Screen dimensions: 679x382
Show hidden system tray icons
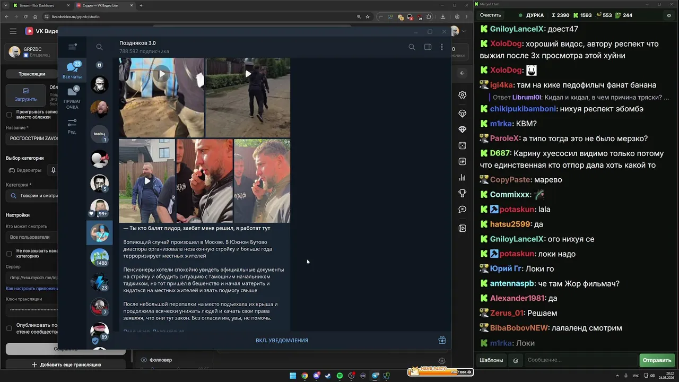point(617,376)
